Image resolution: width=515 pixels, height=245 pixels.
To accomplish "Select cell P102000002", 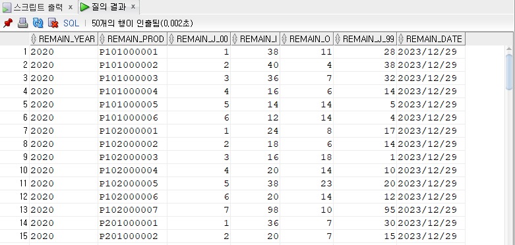I will pyautogui.click(x=133, y=144).
